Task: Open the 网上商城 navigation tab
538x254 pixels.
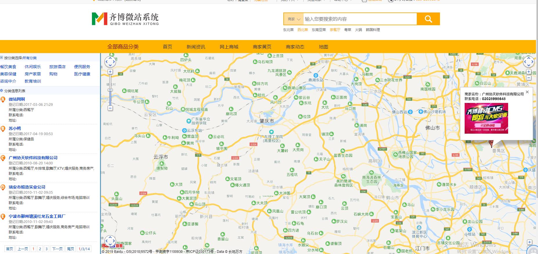Action: (229, 47)
